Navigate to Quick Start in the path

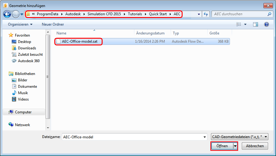tap(158, 14)
